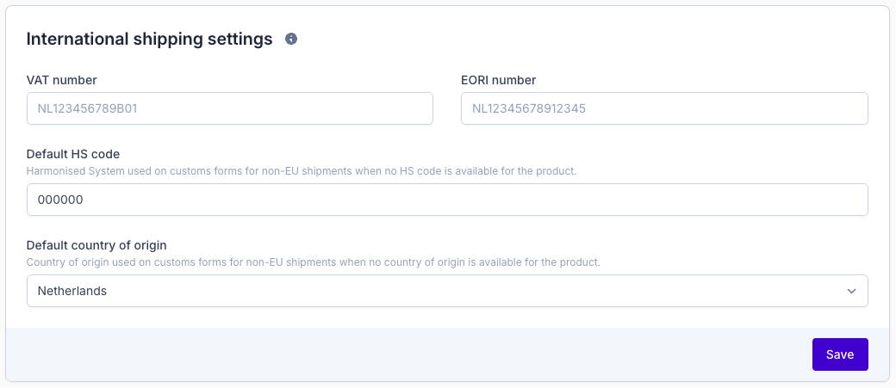896x388 pixels.
Task: Click the country of origin description text
Action: [x=313, y=262]
